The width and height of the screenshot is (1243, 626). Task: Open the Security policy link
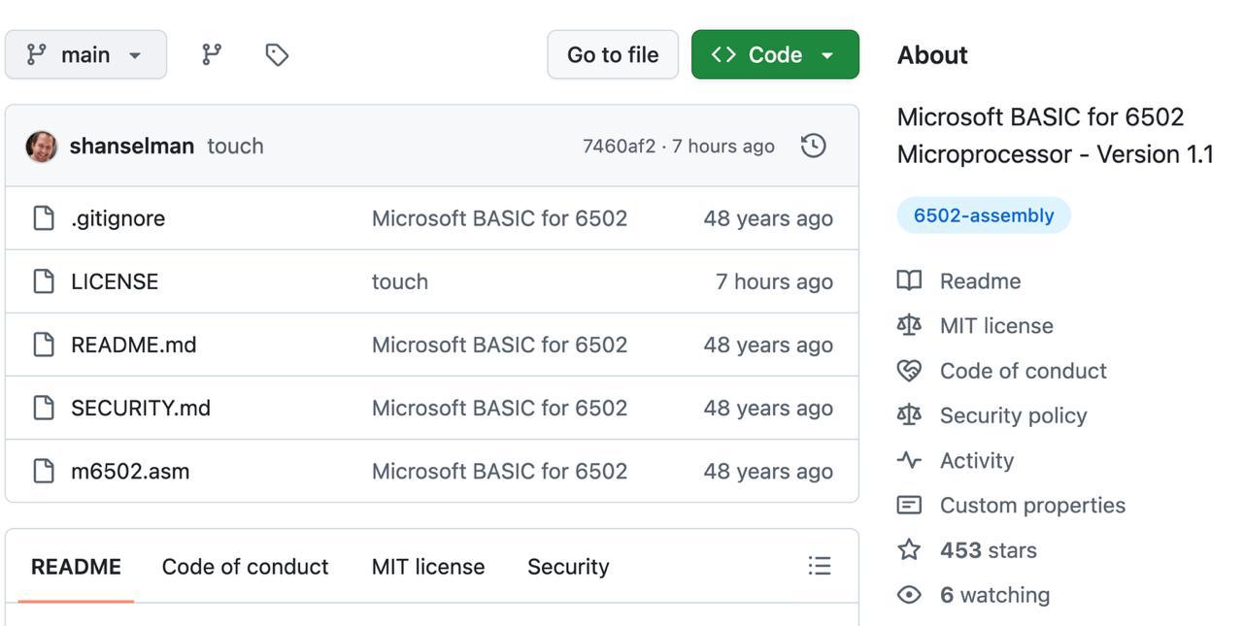click(x=1013, y=415)
